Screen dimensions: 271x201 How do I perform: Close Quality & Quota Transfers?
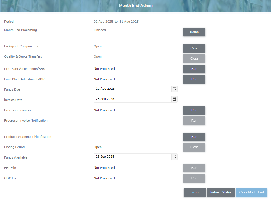tap(194, 58)
